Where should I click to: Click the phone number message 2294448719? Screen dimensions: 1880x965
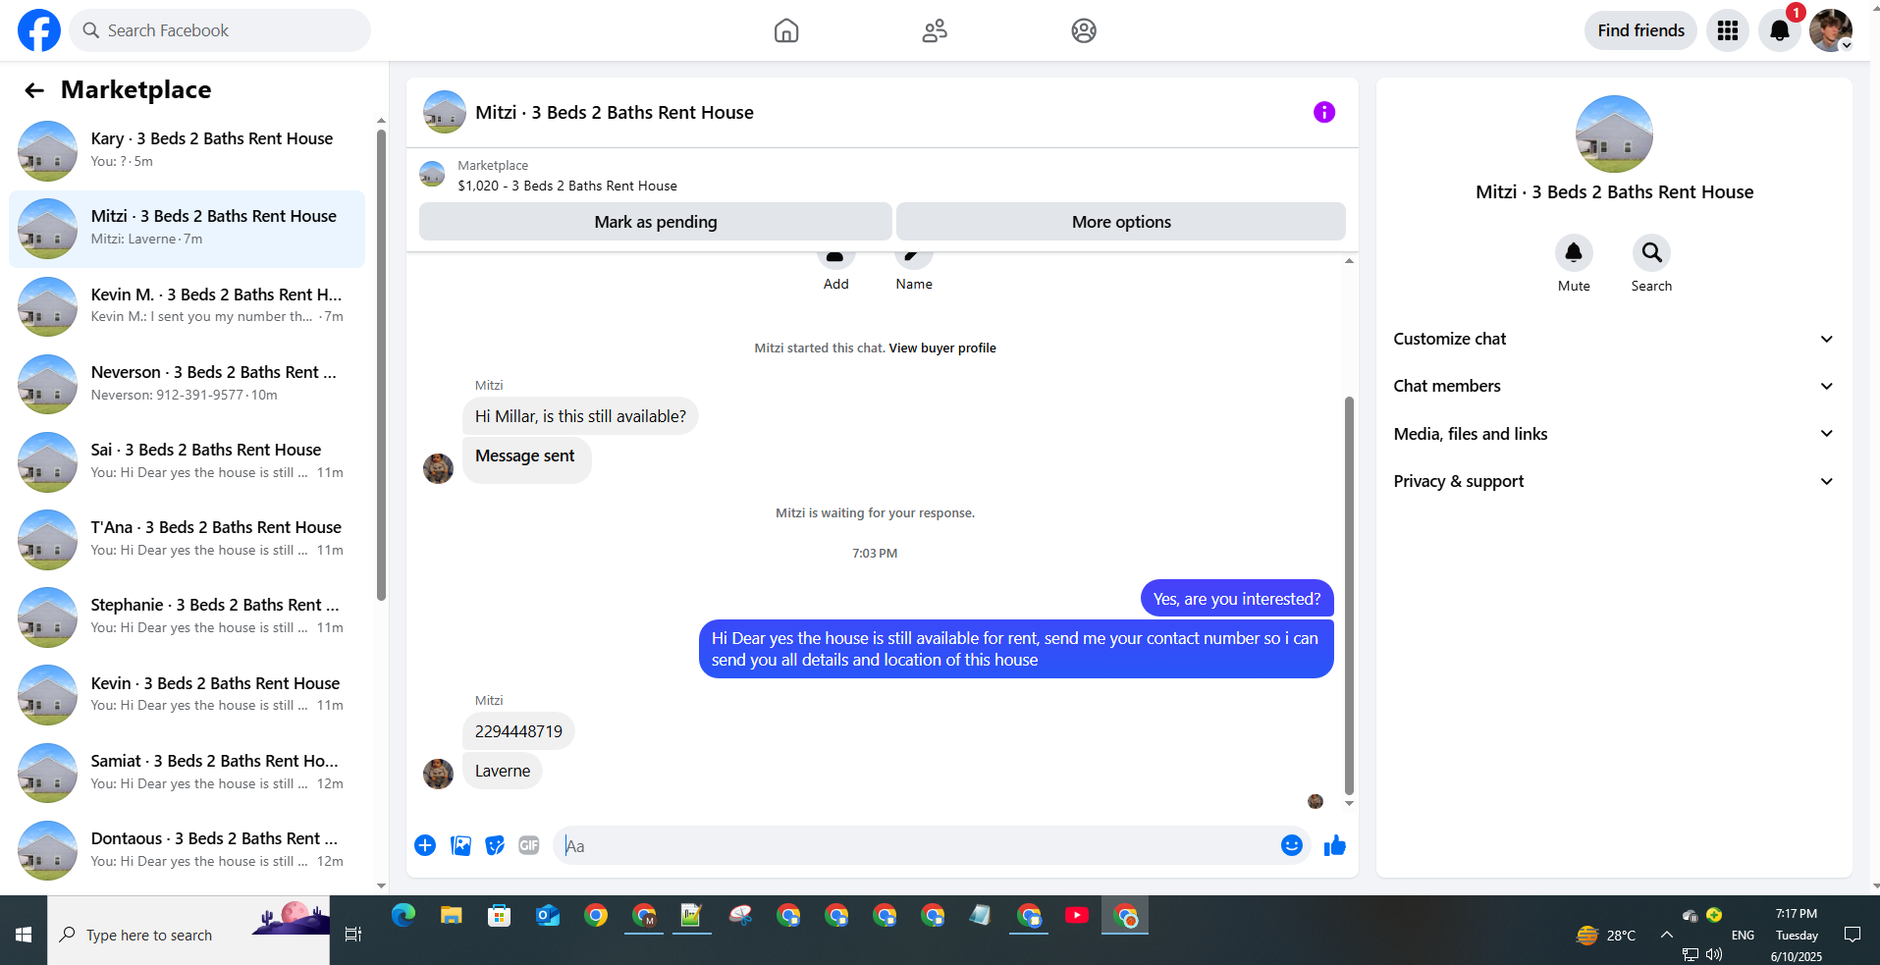518,731
